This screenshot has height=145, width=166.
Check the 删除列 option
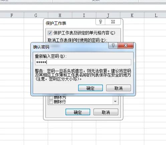pyautogui.click(x=51, y=98)
